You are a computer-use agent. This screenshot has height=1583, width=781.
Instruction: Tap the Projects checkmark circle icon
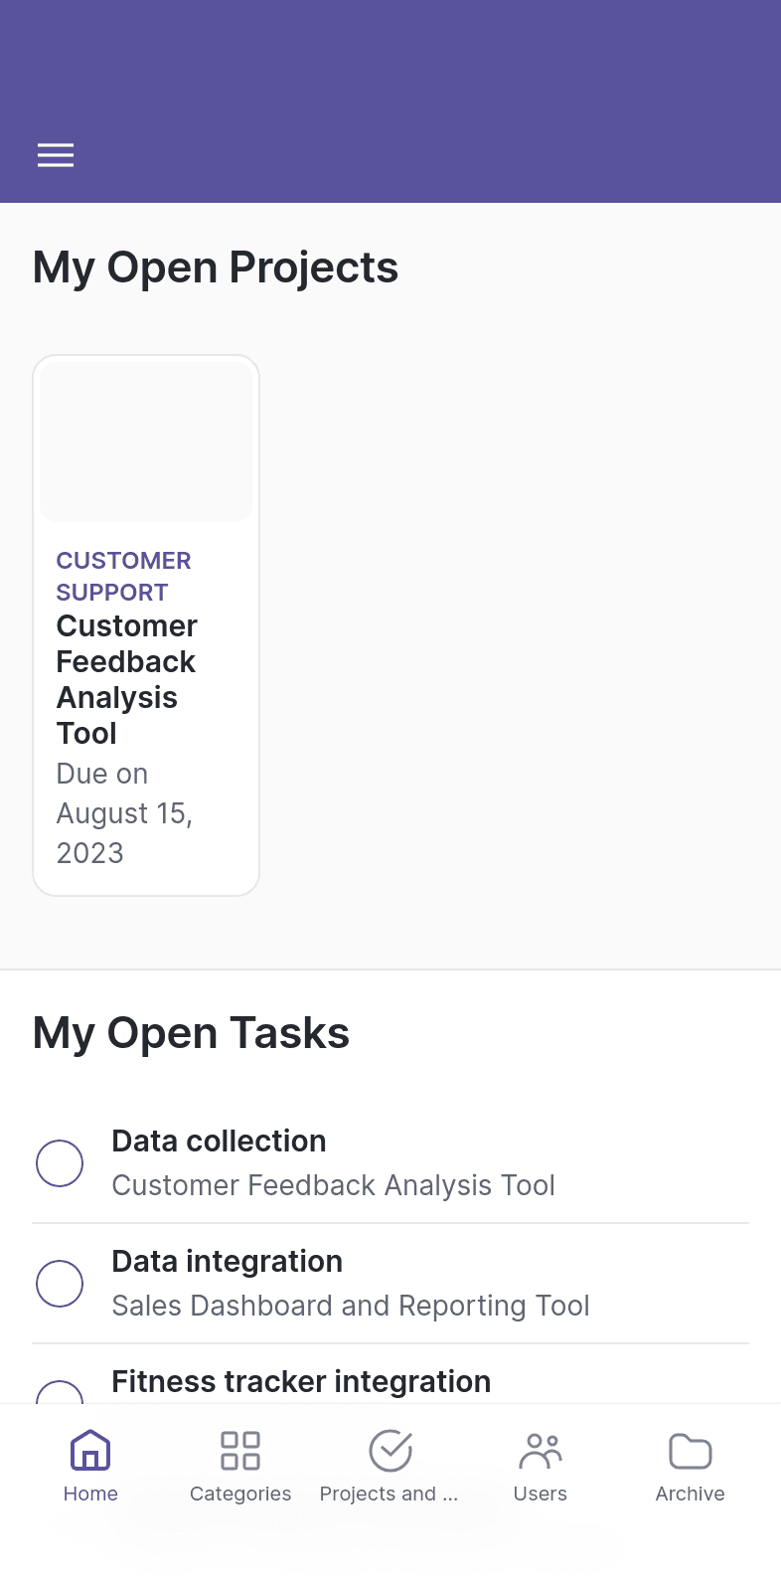pyautogui.click(x=390, y=1451)
